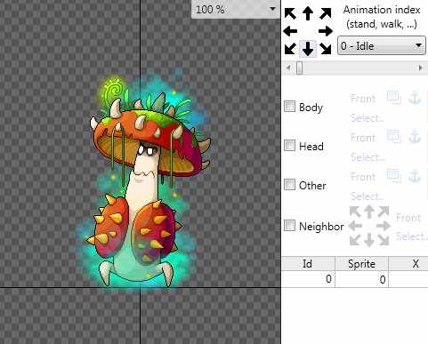Click the Neighbor up-right arrow
This screenshot has height=344, width=428.
click(x=384, y=212)
